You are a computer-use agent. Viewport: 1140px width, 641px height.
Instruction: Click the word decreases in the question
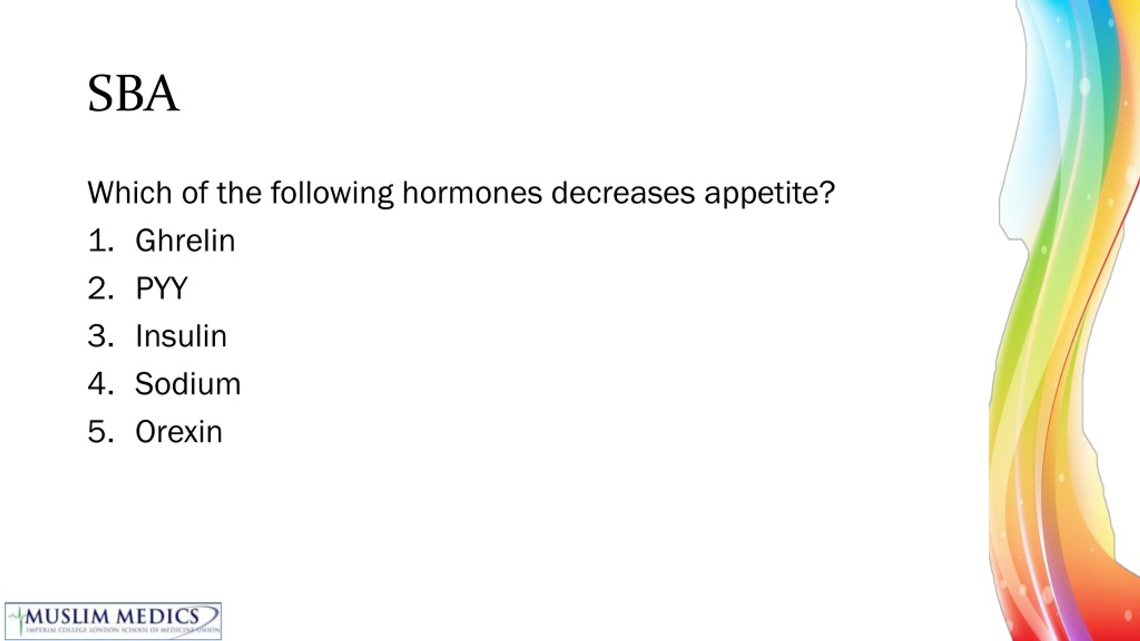pyautogui.click(x=623, y=193)
